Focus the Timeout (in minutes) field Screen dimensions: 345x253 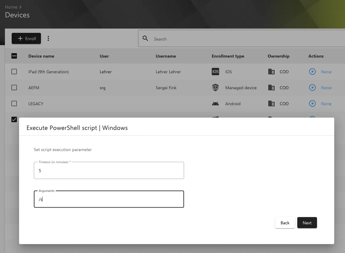109,170
